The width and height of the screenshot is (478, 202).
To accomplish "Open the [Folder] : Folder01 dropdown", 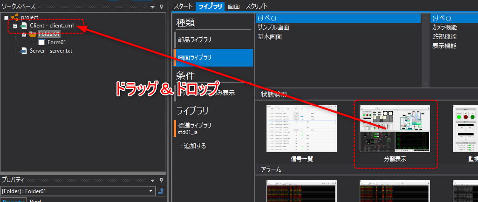I will point(150,191).
